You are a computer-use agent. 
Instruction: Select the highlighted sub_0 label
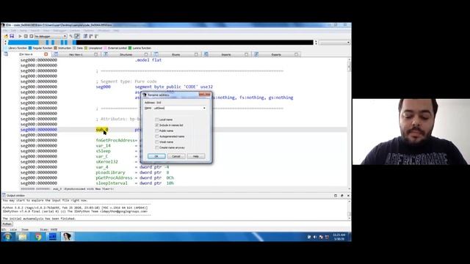click(102, 130)
